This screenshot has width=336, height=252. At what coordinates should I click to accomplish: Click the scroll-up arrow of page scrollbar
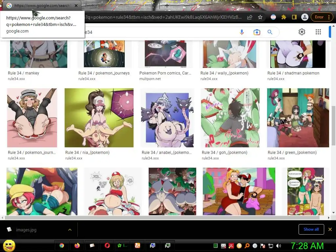333,26
